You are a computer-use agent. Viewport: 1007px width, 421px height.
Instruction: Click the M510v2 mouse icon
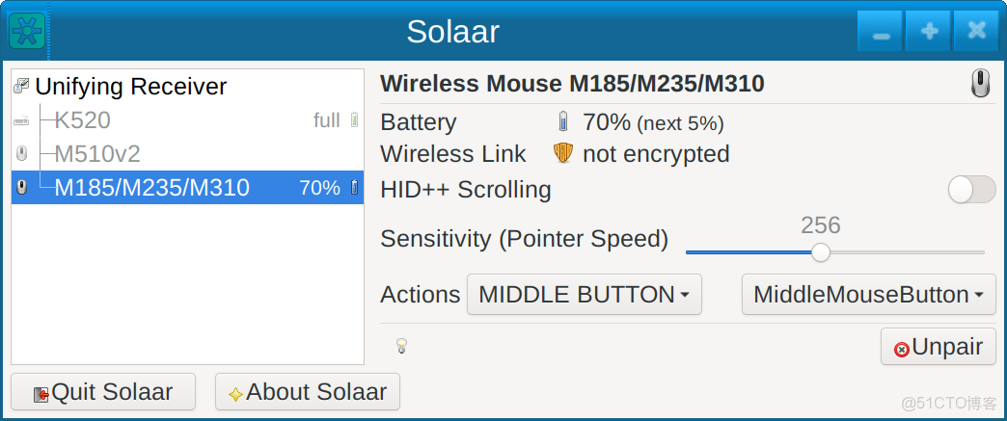point(21,154)
